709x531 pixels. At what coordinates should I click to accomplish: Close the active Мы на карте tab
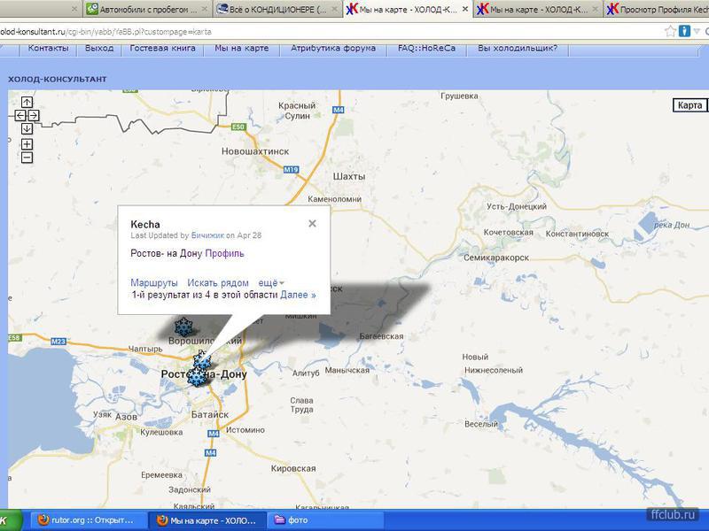pos(464,9)
